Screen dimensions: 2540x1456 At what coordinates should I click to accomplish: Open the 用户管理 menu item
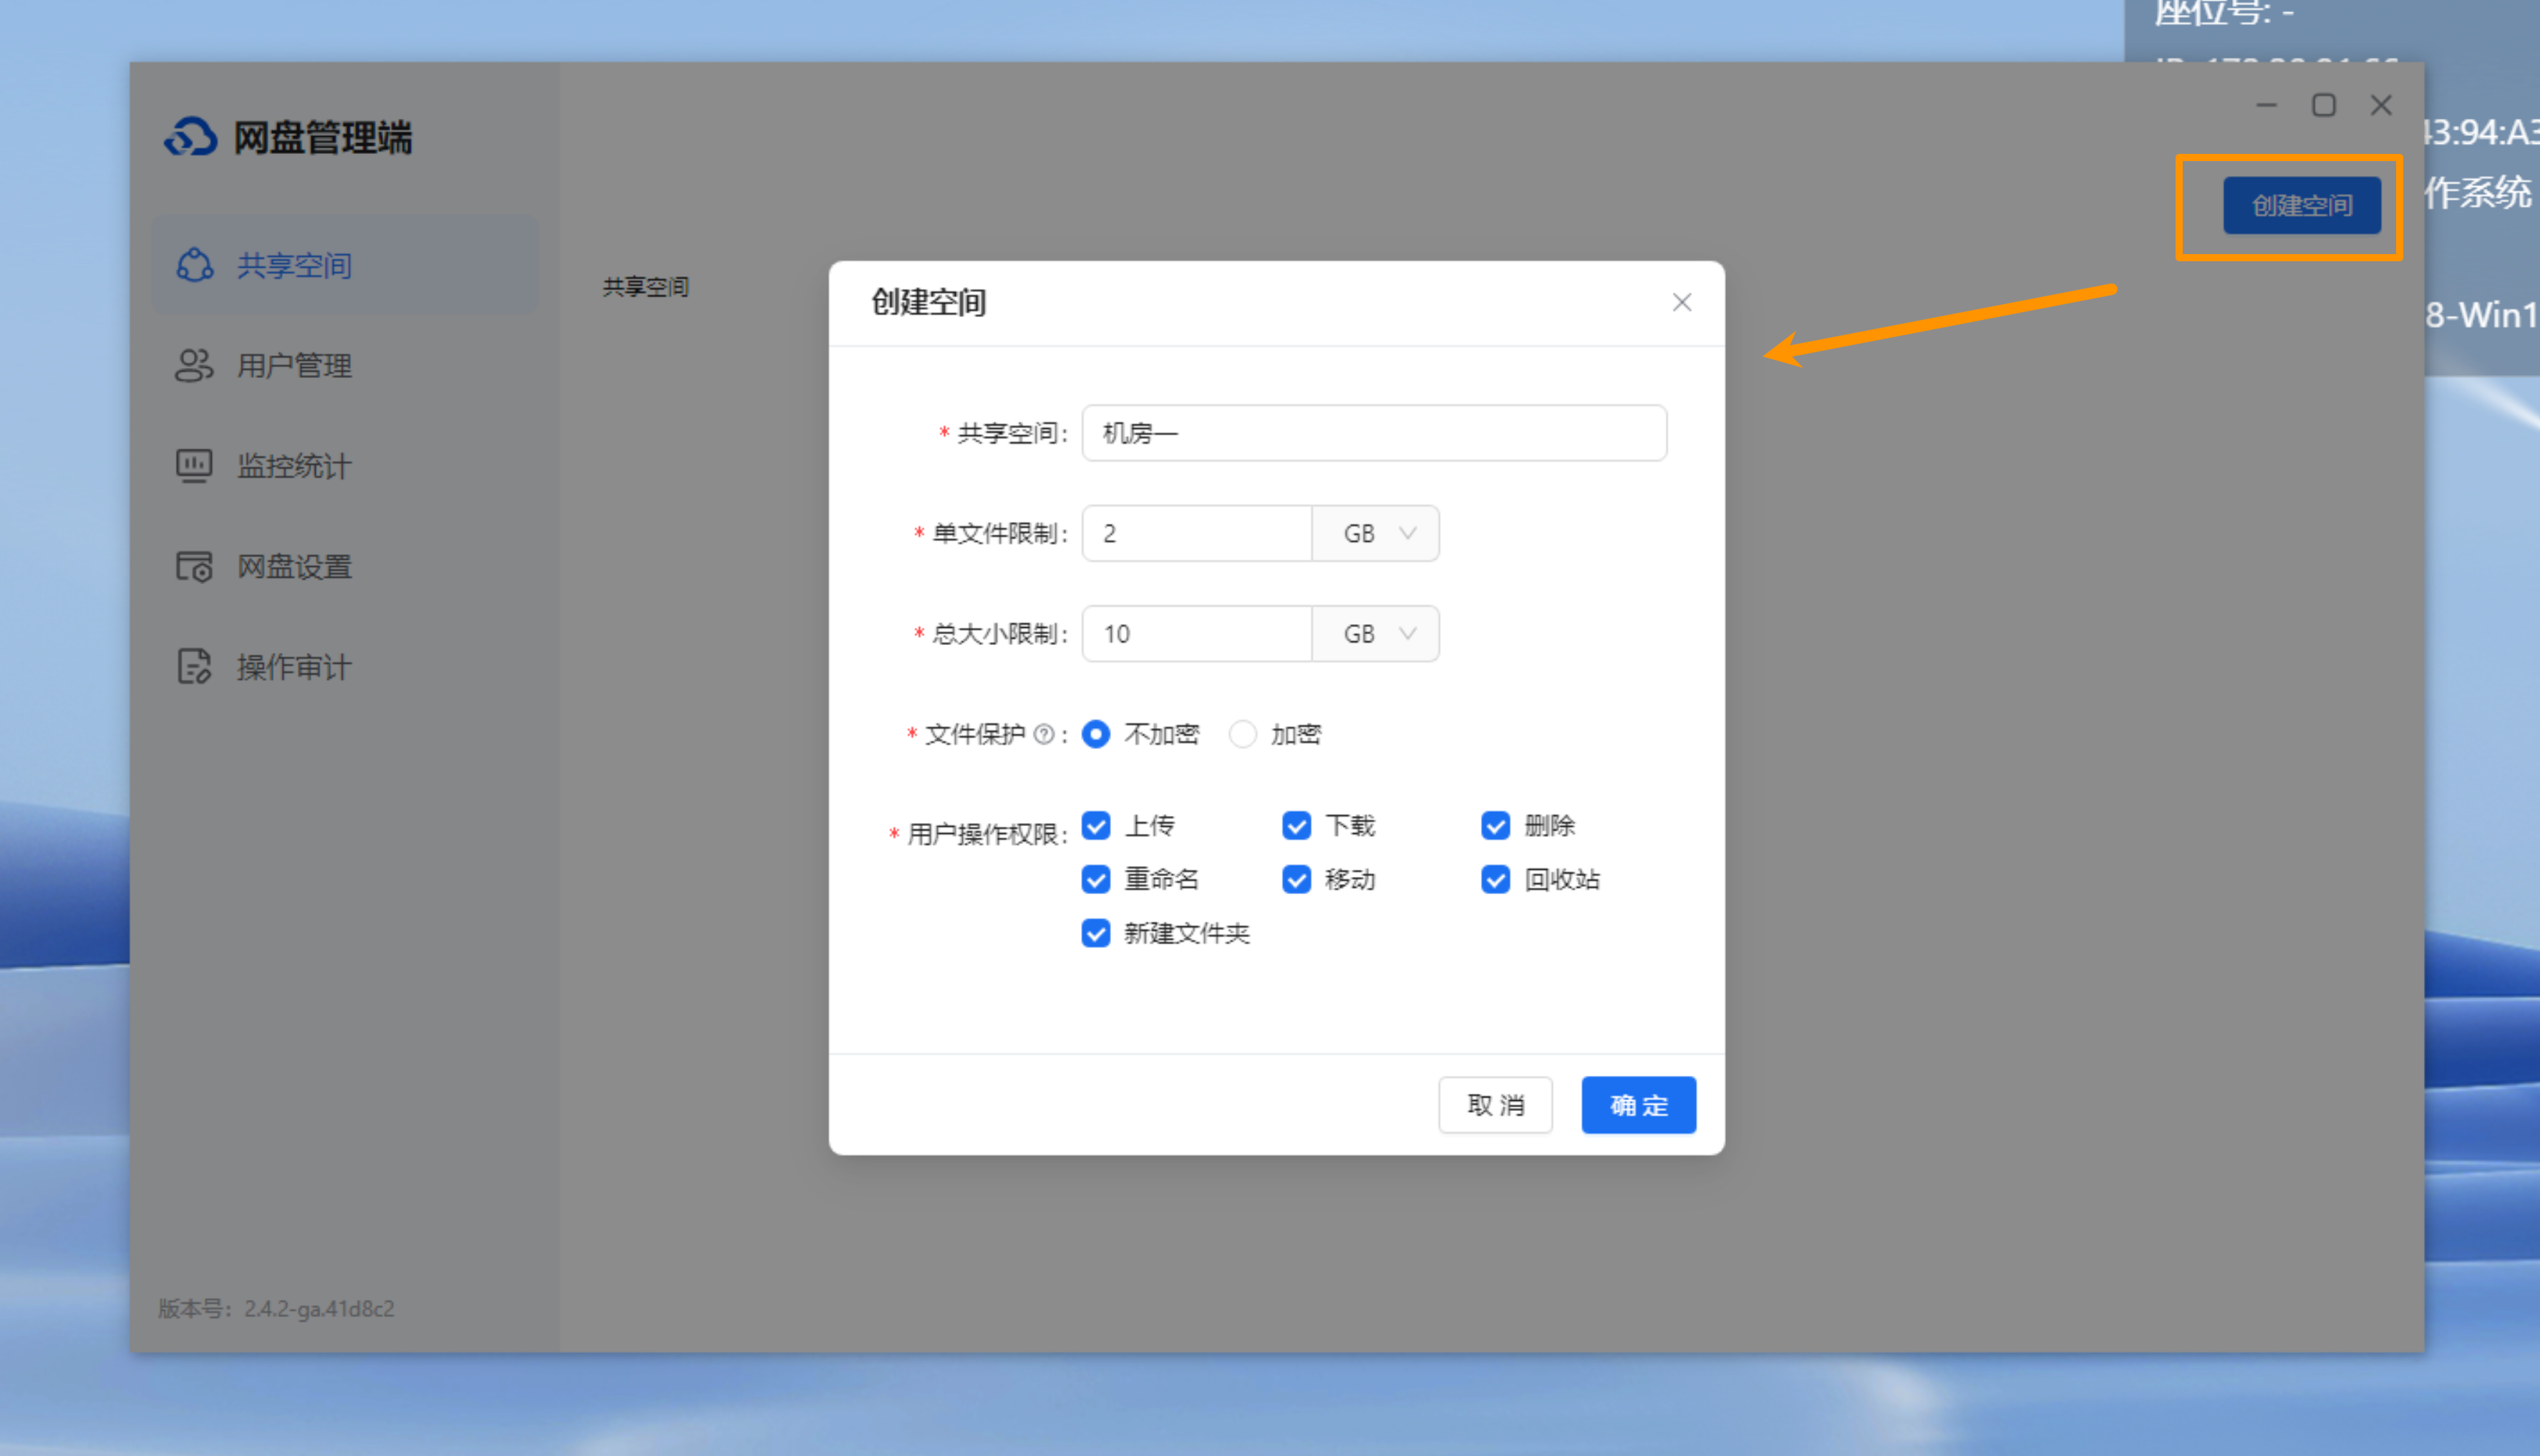(x=294, y=365)
